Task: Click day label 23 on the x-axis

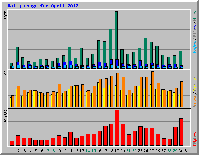Action: click(x=140, y=151)
